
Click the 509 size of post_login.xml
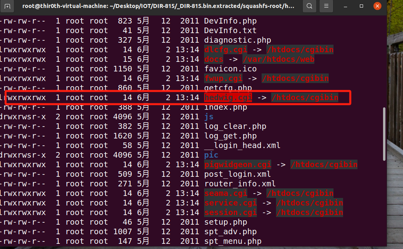(x=125, y=174)
